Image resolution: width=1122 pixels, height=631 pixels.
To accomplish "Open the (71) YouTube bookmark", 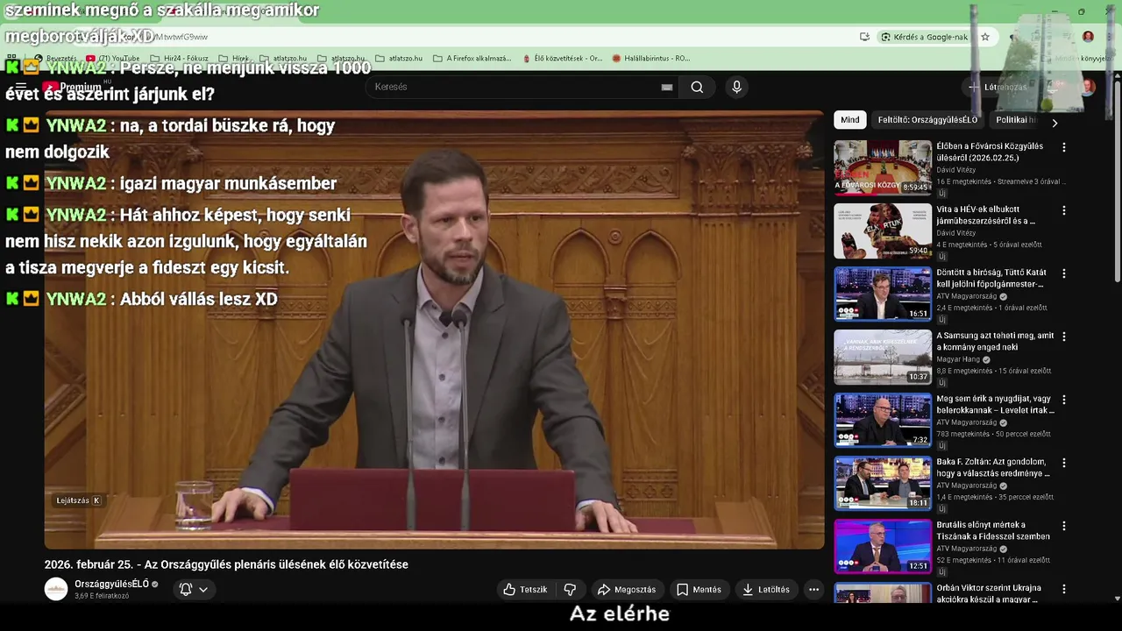I will 113,59.
